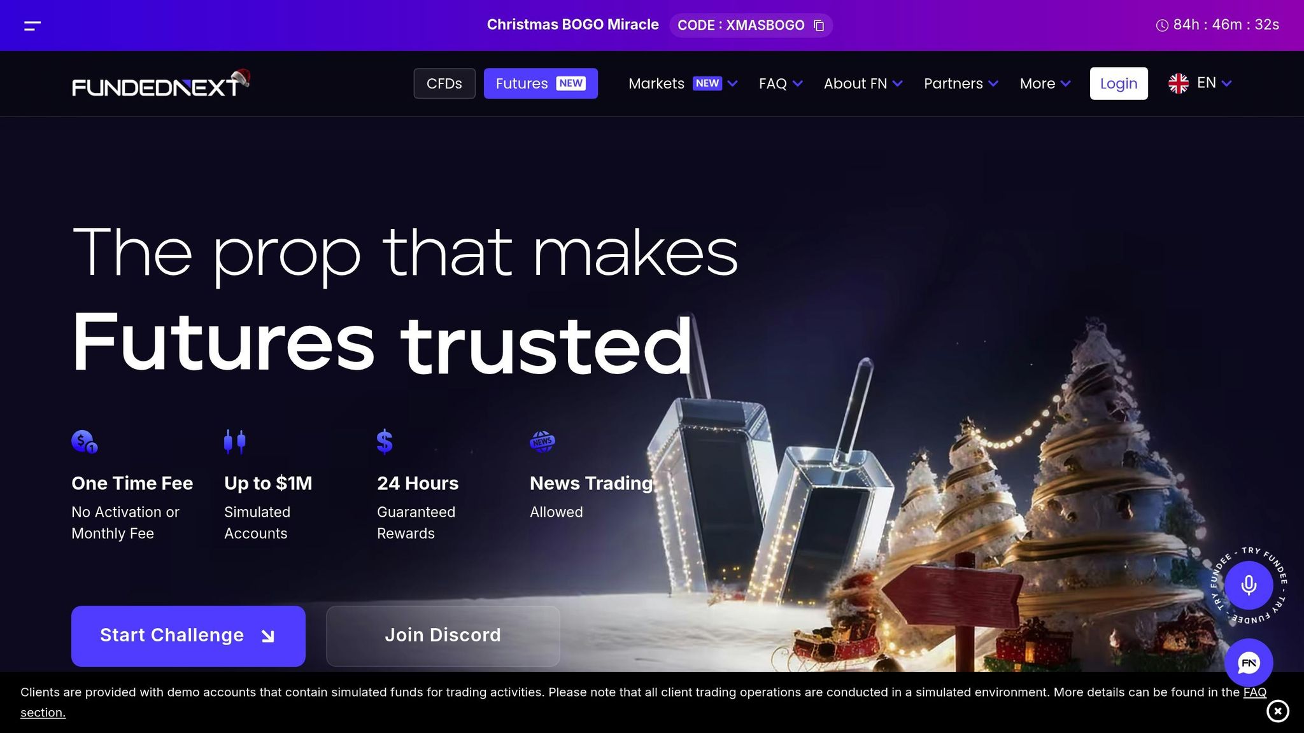Click the Join Discord button

point(443,636)
